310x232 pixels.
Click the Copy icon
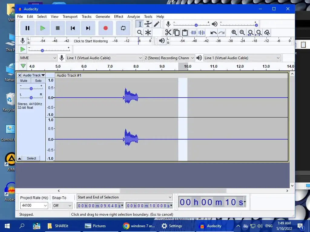point(176,32)
